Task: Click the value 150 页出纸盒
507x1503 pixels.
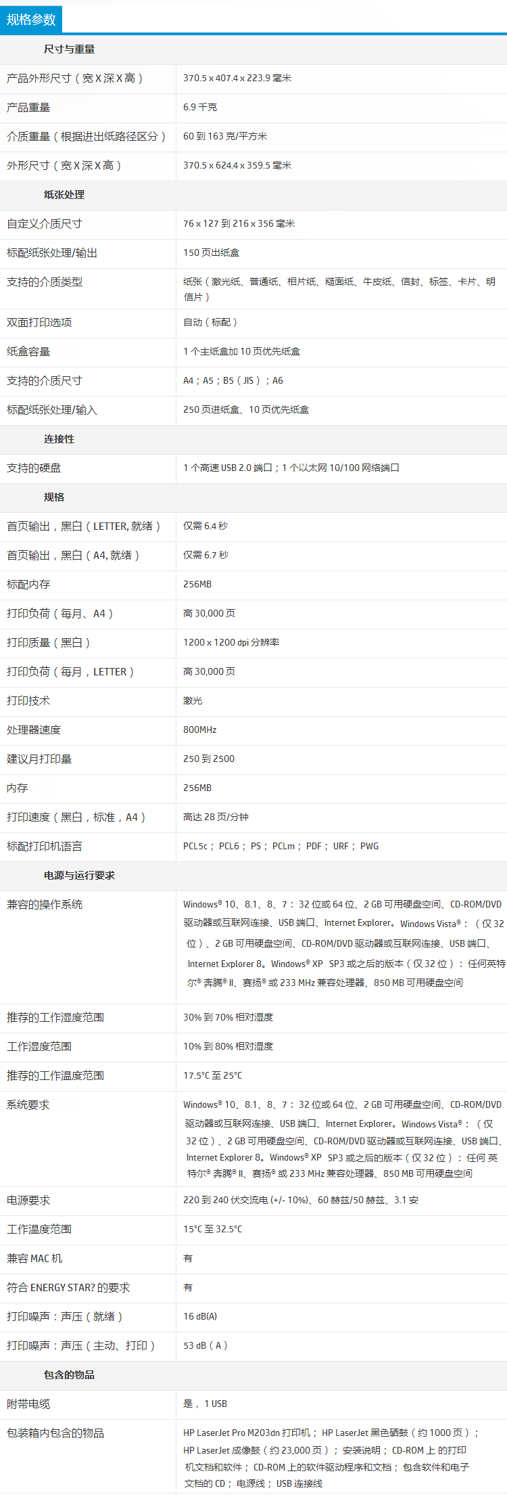Action: 211,253
